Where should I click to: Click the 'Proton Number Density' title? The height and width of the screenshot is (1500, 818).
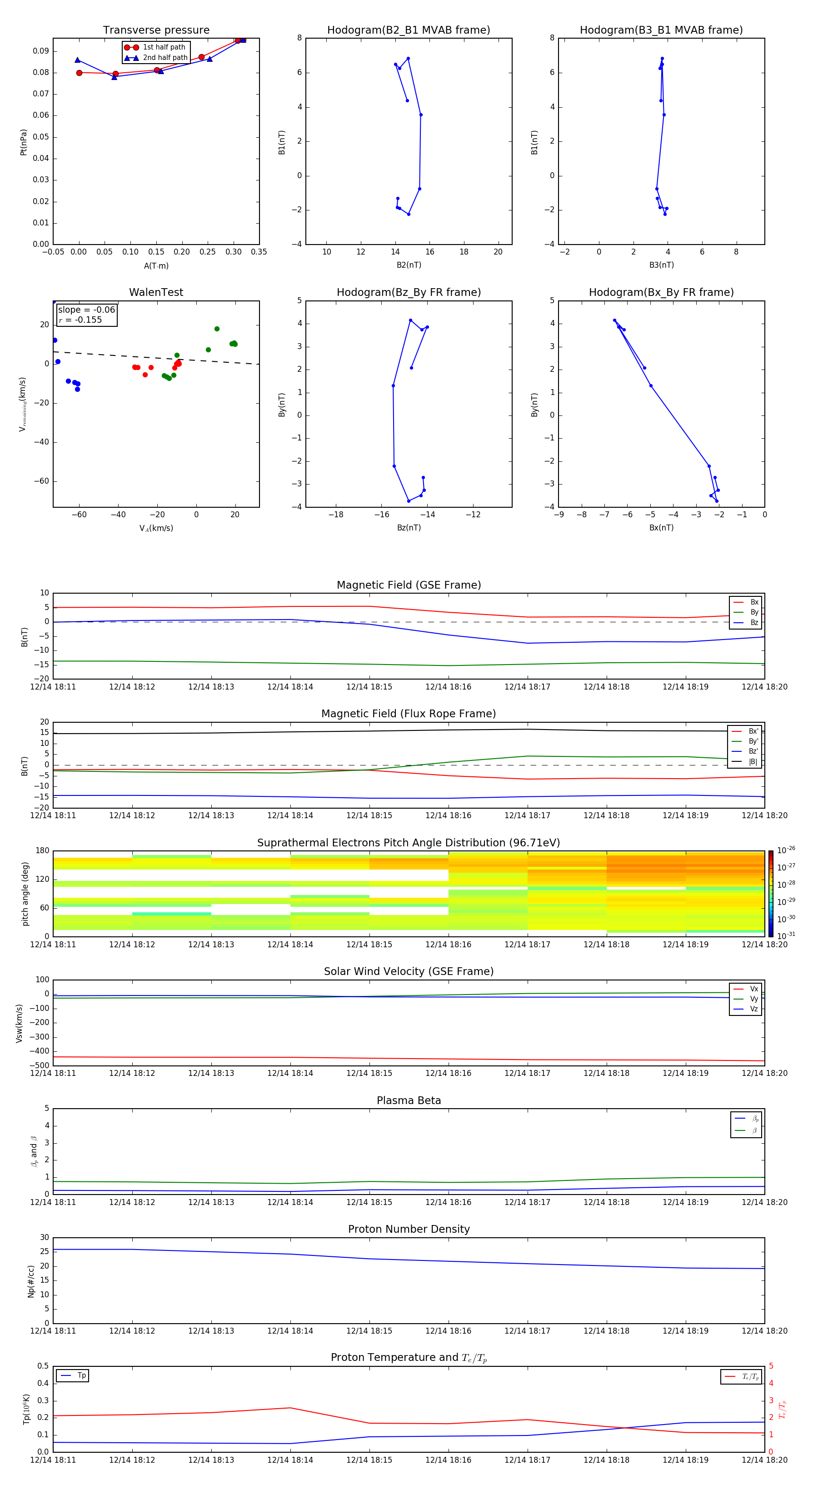pos(409,1229)
